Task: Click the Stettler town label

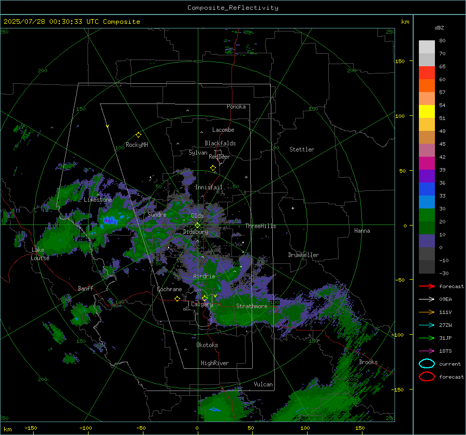Action: coord(302,149)
